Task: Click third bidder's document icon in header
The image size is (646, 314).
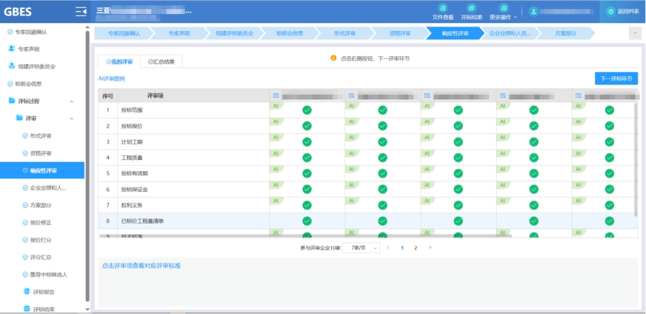Action: 427,96
